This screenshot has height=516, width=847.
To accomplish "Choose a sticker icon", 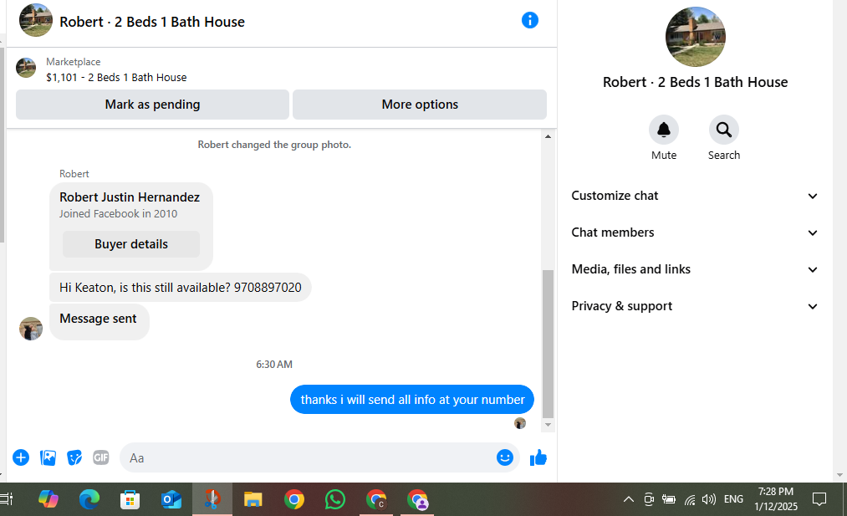I will [74, 457].
